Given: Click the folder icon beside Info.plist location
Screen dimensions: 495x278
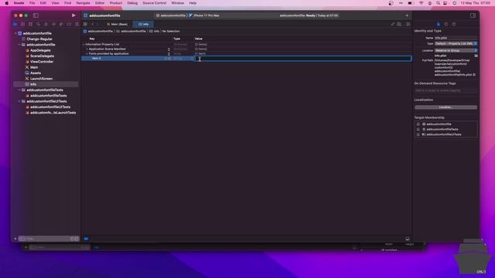Looking at the screenshot, I should point(476,56).
